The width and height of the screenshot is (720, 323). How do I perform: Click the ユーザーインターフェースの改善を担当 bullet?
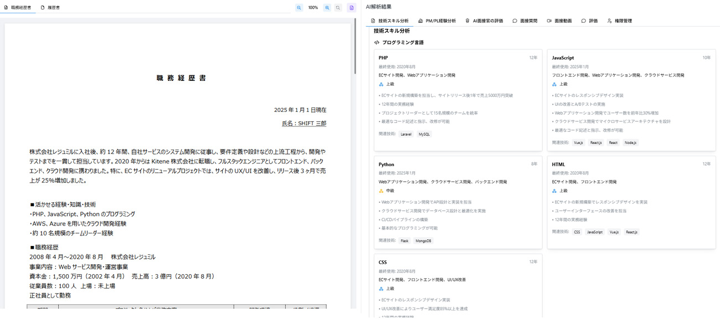coord(589,211)
